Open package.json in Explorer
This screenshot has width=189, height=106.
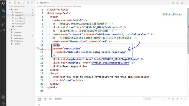18,38
